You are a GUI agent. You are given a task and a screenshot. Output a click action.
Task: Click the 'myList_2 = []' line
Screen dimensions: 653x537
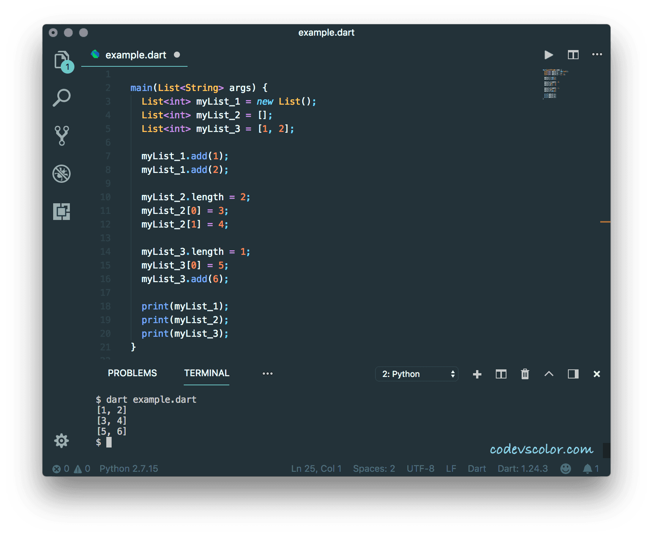click(x=207, y=115)
